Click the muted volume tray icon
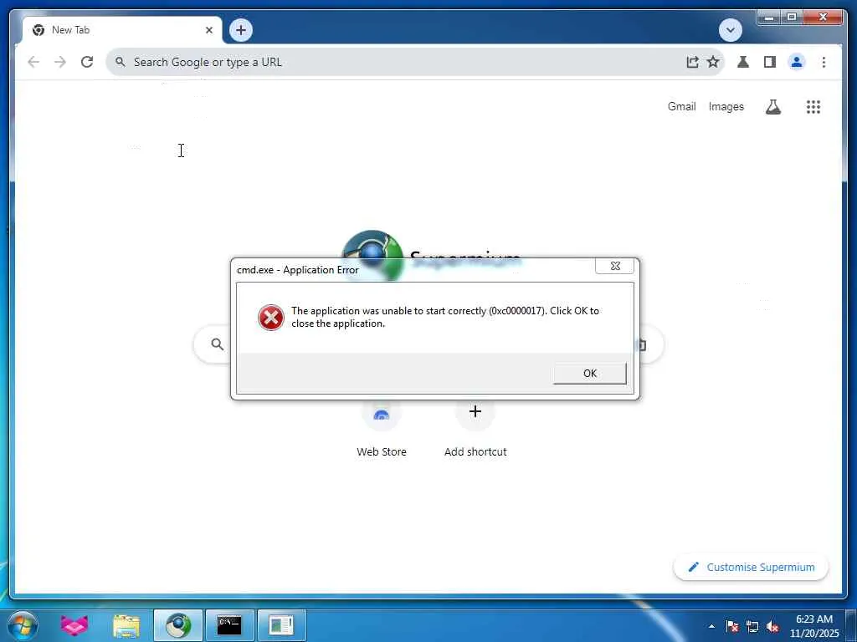The width and height of the screenshot is (857, 642). point(772,626)
